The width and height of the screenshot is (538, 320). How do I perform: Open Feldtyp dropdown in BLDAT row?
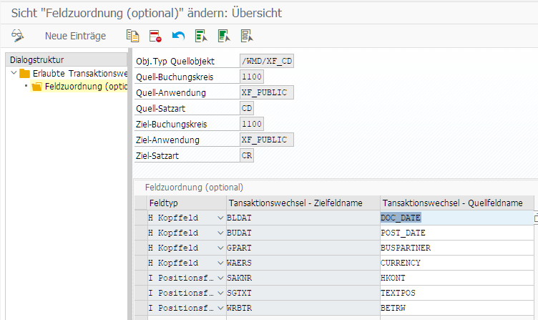pos(220,218)
